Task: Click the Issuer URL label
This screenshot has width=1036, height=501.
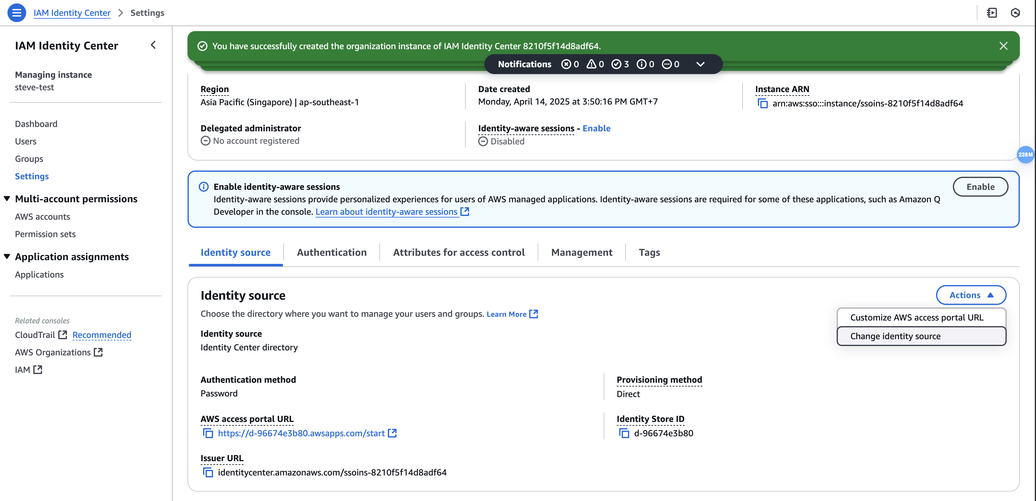Action: point(222,458)
